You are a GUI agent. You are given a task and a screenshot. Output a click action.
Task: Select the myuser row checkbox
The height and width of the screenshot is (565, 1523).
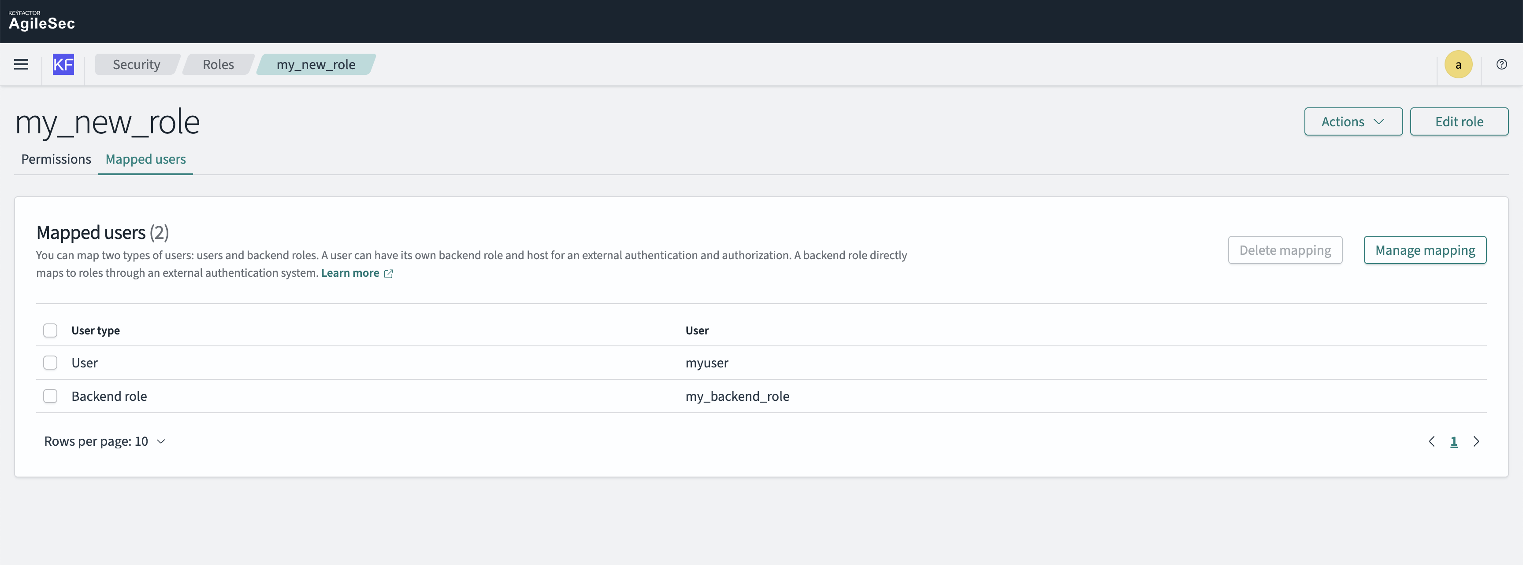pos(50,363)
